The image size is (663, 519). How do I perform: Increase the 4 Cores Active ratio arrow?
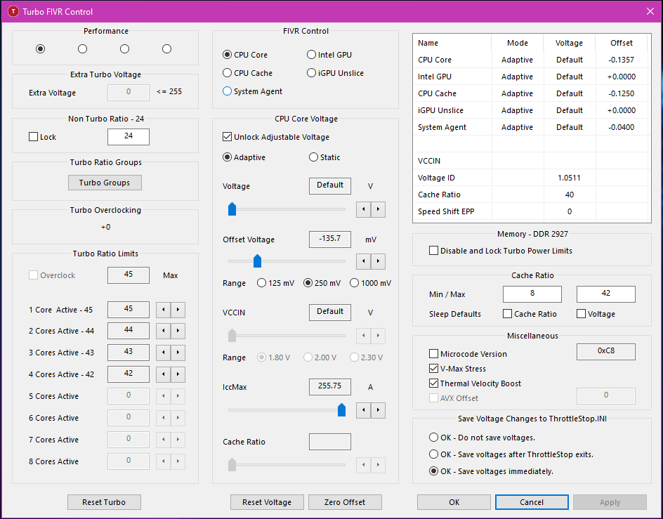[x=178, y=375]
